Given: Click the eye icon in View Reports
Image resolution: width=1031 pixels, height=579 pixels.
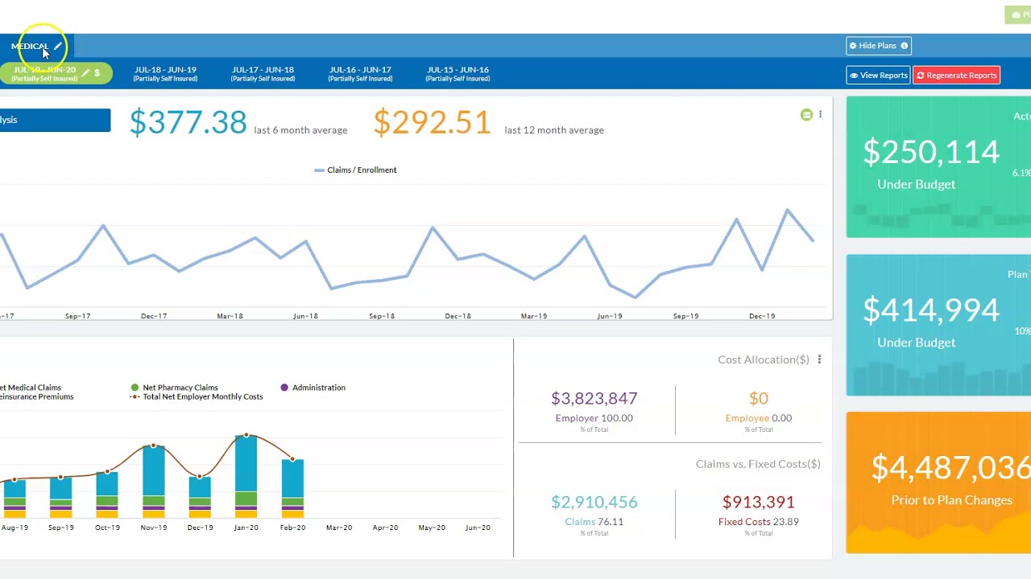Looking at the screenshot, I should (x=854, y=76).
